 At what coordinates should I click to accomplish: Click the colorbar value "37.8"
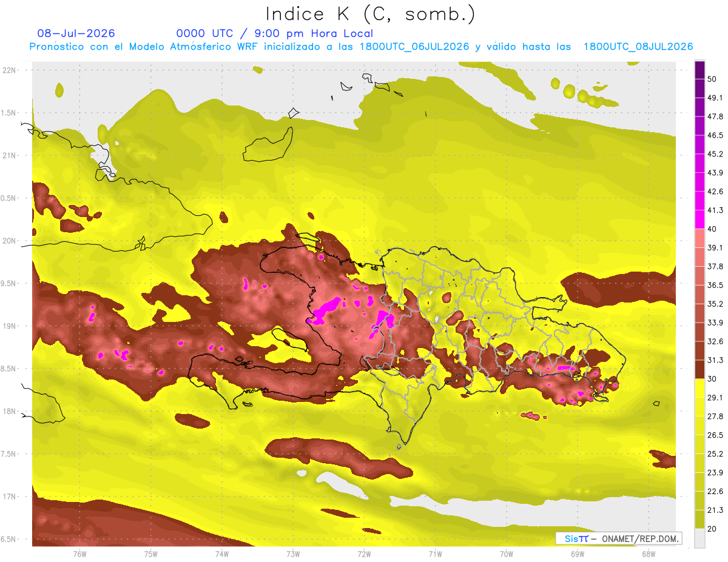(x=715, y=266)
